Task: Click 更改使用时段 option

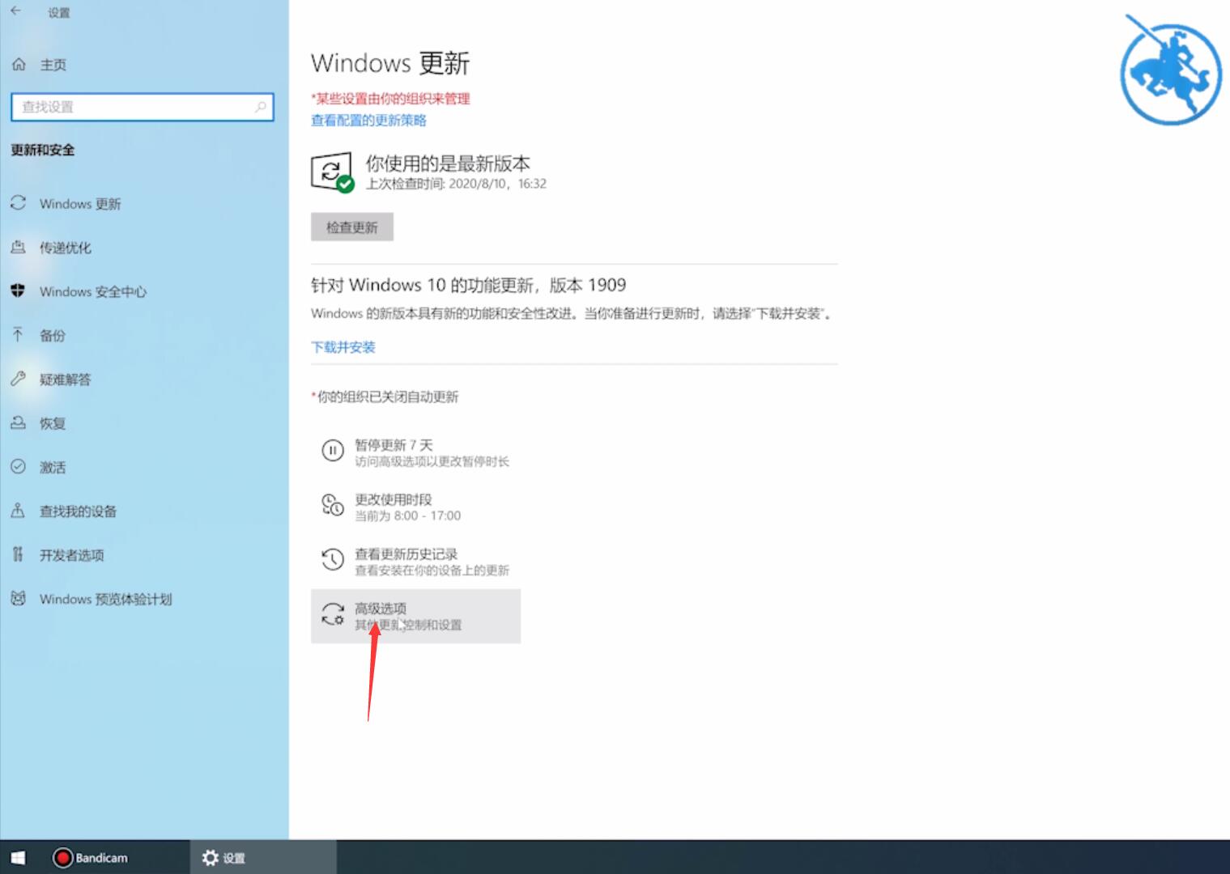Action: 415,507
